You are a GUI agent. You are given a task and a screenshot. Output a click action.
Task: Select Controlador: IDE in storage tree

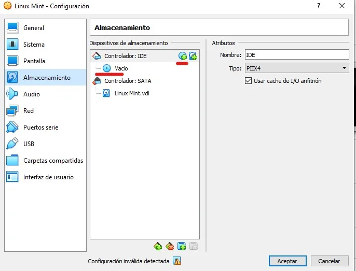click(x=145, y=56)
